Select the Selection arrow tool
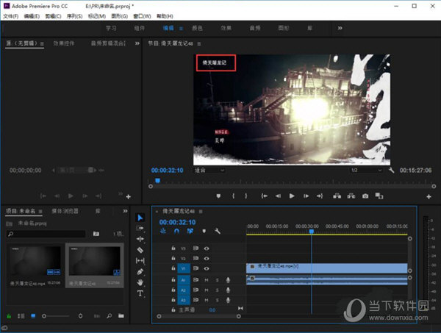Screen dimensions: 441x333 click(140, 218)
